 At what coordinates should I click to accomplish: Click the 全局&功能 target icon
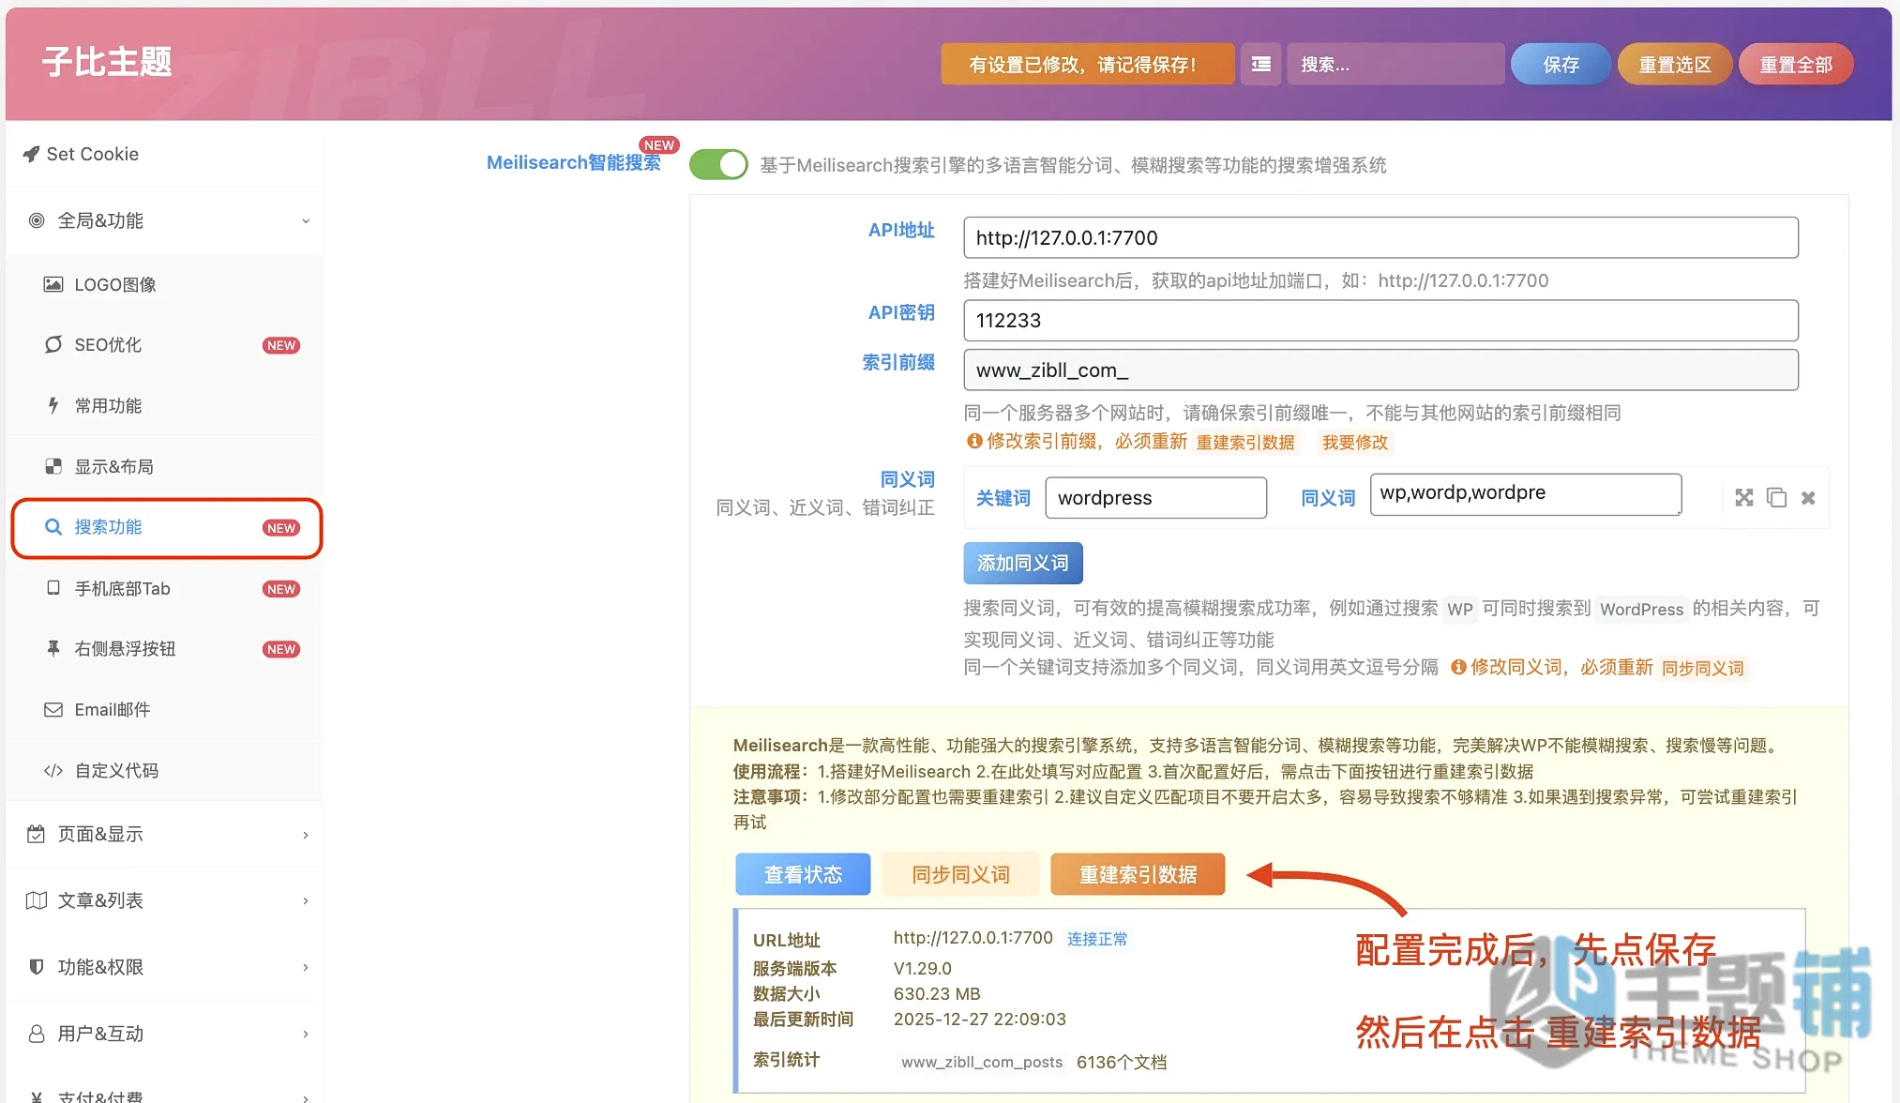(x=37, y=220)
